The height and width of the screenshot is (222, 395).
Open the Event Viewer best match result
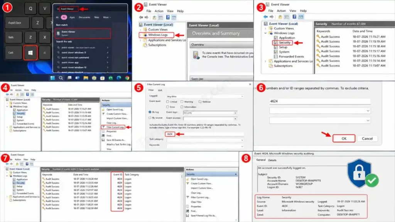click(x=83, y=33)
